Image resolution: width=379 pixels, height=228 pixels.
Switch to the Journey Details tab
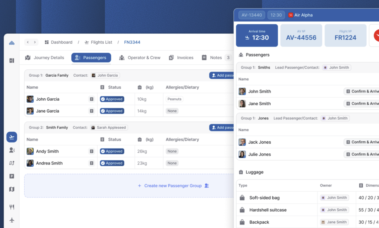[45, 58]
